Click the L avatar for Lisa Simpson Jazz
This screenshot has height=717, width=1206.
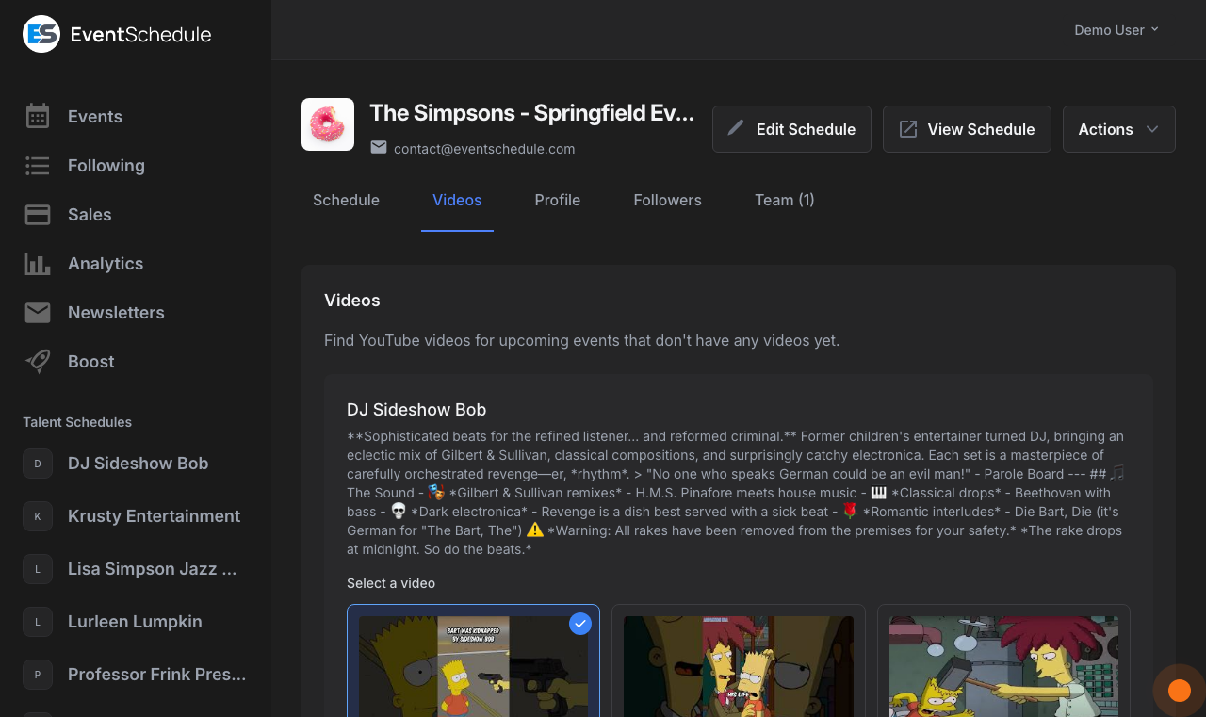click(38, 569)
